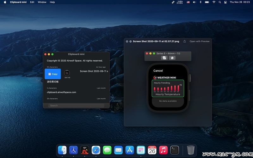
Task: Open Mail from the Dock
Action: click(x=118, y=150)
